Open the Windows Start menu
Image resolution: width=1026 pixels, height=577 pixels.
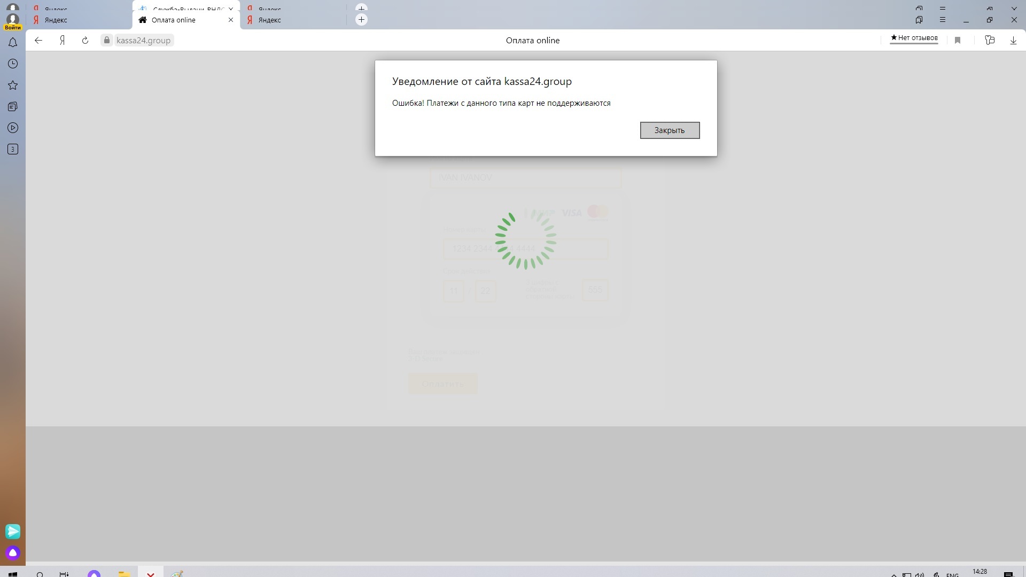pyautogui.click(x=13, y=574)
